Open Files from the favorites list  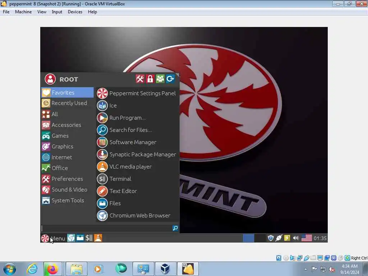click(109, 203)
